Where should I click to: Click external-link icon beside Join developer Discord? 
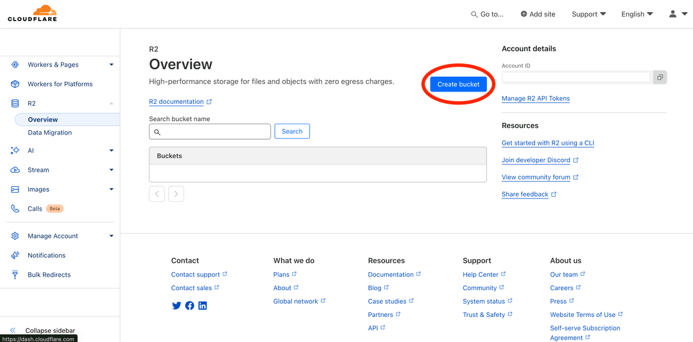[576, 160]
